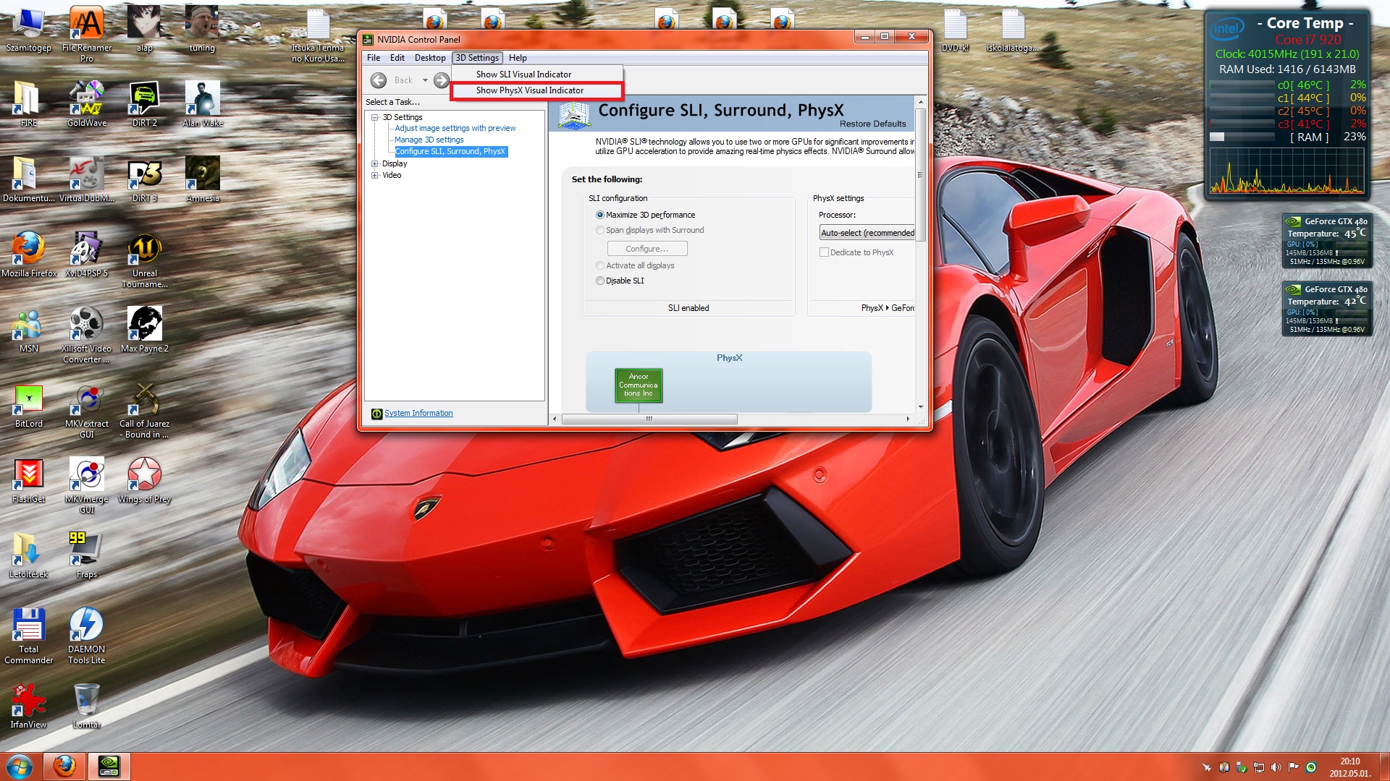Open Fraps desktop icon
Screen dimensions: 1390x781
[87, 555]
